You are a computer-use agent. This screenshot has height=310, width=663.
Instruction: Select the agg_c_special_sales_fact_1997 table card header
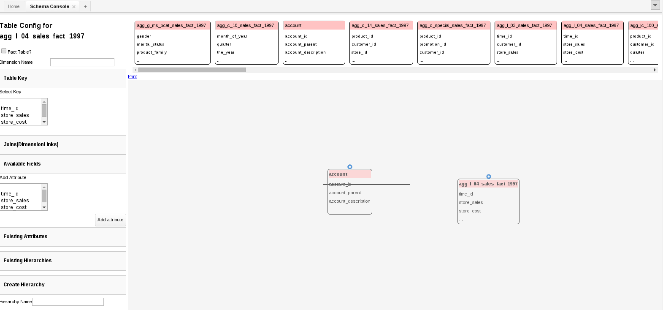pos(454,25)
